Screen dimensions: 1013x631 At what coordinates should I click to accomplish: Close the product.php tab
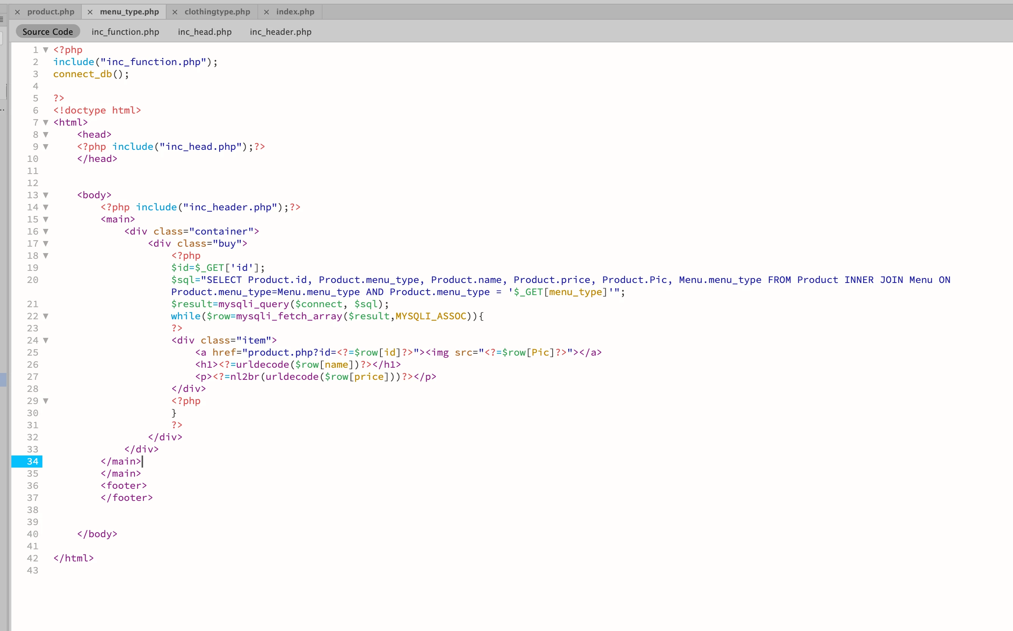point(17,12)
